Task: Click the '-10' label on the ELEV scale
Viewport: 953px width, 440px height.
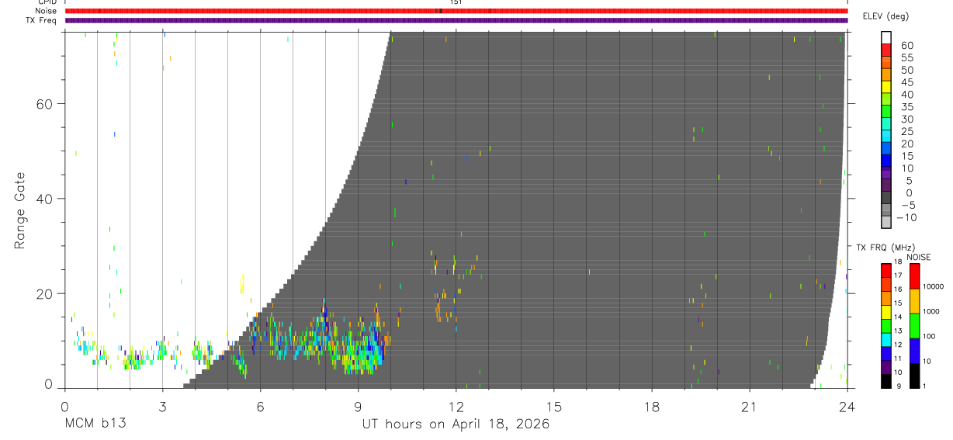Action: tap(906, 218)
